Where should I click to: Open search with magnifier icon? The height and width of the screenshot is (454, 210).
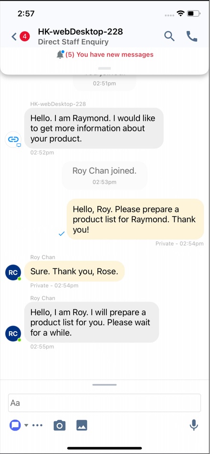click(x=169, y=36)
